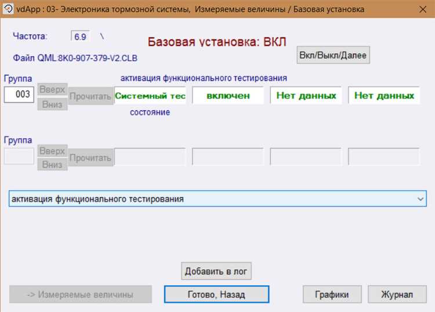Click the last empty field in second group row

384,157
